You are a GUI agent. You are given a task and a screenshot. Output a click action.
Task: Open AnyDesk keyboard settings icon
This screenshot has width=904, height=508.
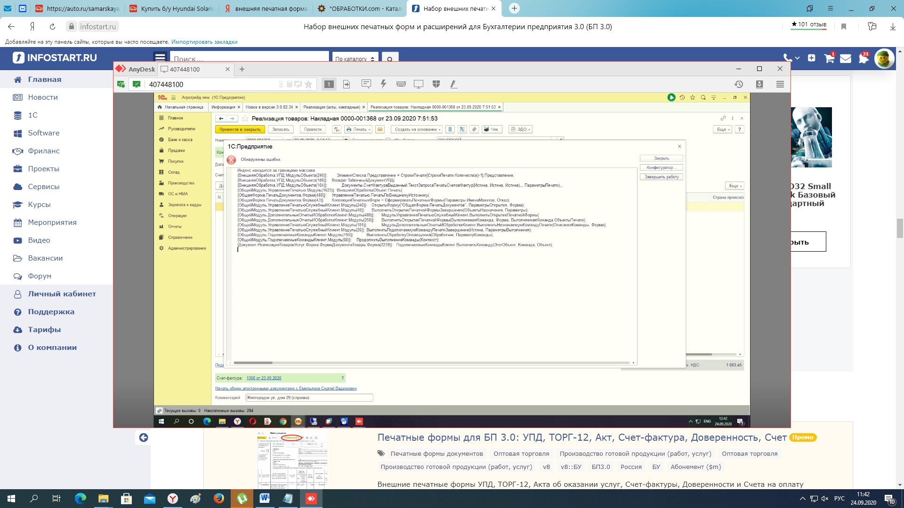point(401,84)
